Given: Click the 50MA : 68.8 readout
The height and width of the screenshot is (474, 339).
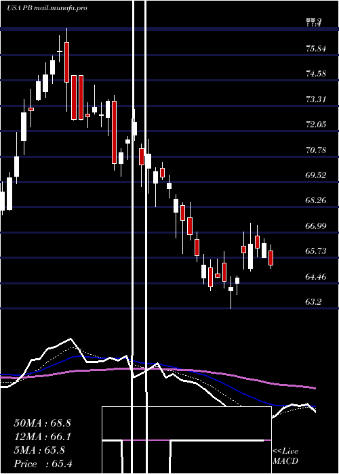Looking at the screenshot, I should pyautogui.click(x=42, y=423).
